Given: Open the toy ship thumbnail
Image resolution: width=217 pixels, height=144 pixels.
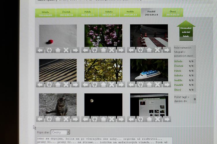Looking at the screenshot, I should coord(149,70).
